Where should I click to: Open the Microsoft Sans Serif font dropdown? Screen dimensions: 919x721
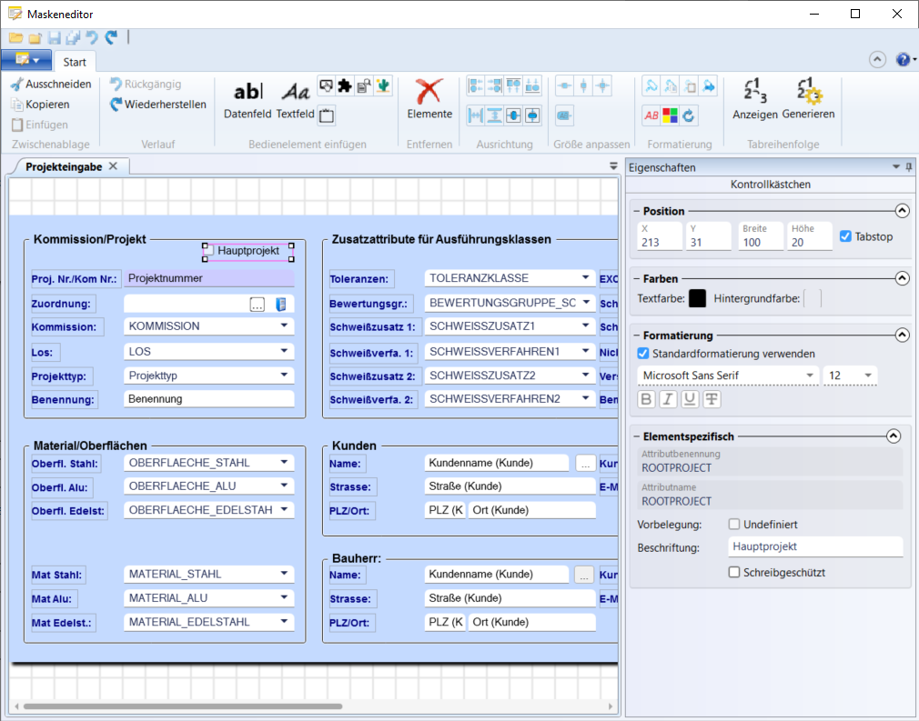810,376
